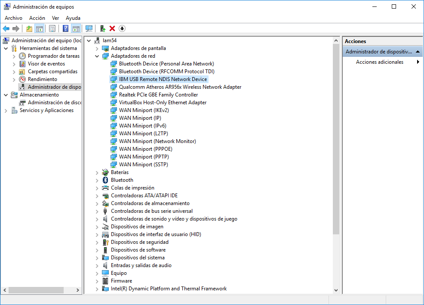Viewport: 424px width, 305px height.
Task: Click the blue help question mark icon
Action: pos(65,28)
